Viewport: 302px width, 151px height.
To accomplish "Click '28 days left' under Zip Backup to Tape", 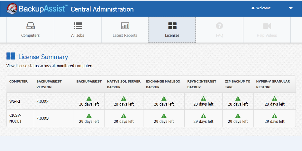I will tap(238, 104).
